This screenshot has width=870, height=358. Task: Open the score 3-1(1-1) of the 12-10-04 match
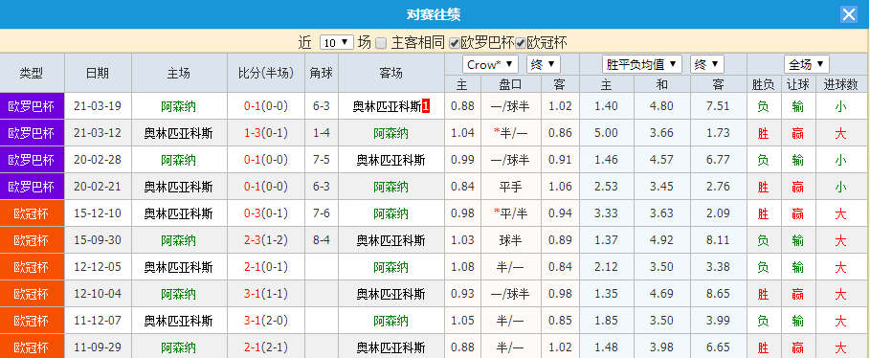(266, 294)
